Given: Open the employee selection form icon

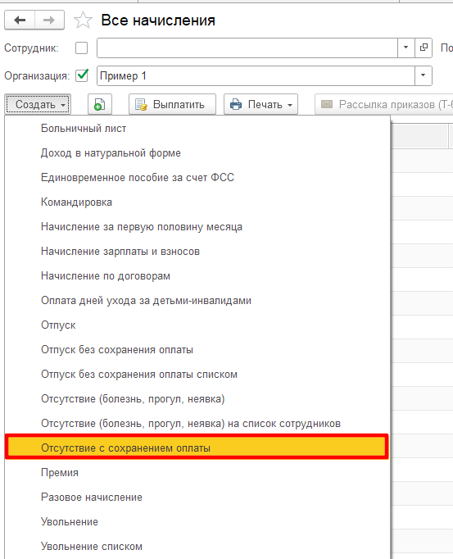Looking at the screenshot, I should pyautogui.click(x=424, y=48).
